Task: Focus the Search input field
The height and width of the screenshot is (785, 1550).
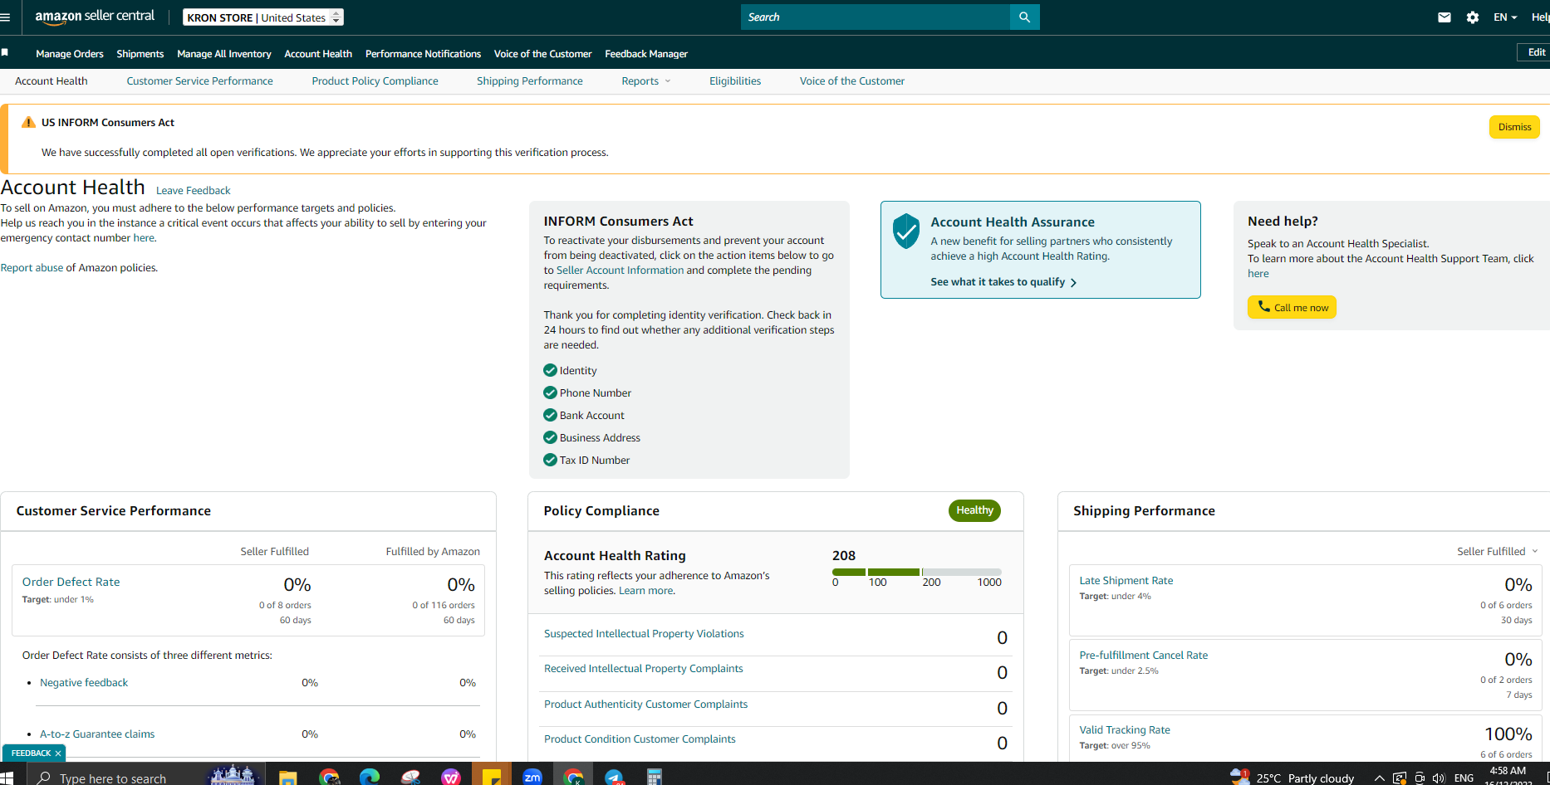Action: coord(876,17)
